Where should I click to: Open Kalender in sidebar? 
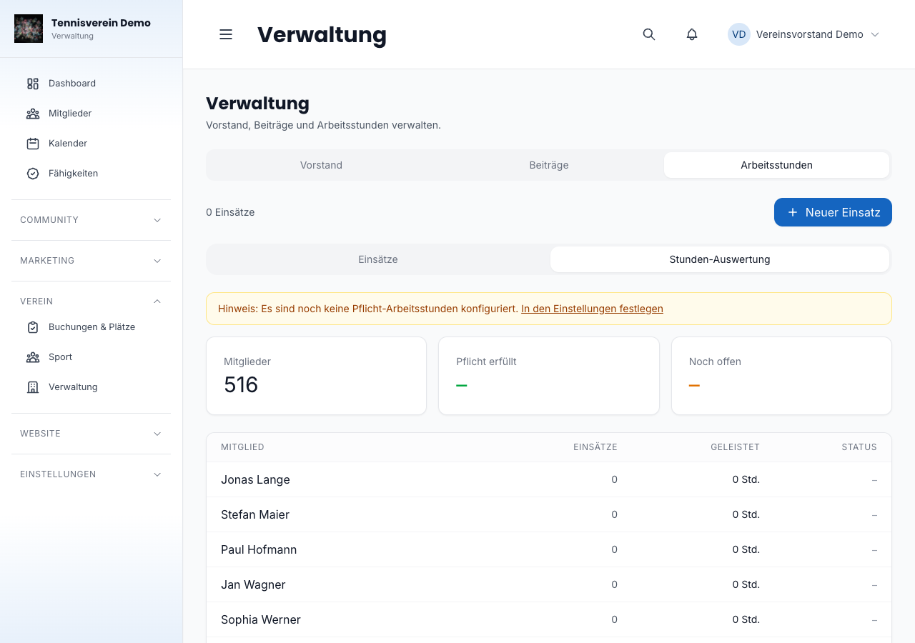point(91,144)
